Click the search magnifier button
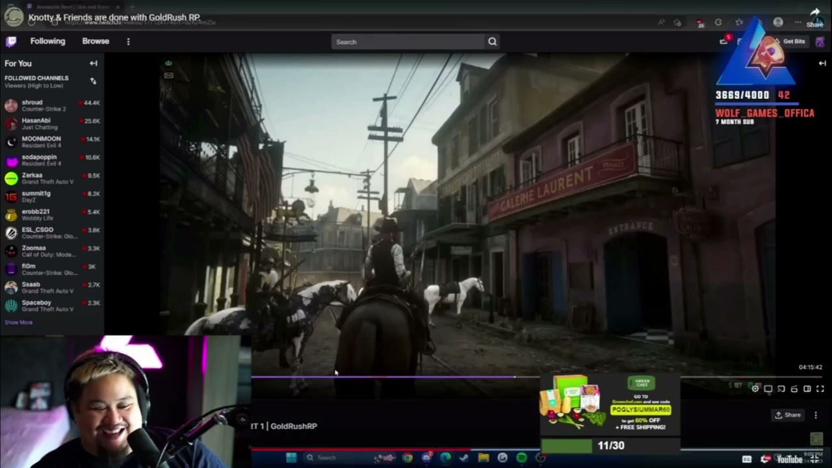The image size is (832, 468). click(493, 42)
